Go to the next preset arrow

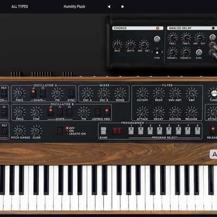(123, 7)
